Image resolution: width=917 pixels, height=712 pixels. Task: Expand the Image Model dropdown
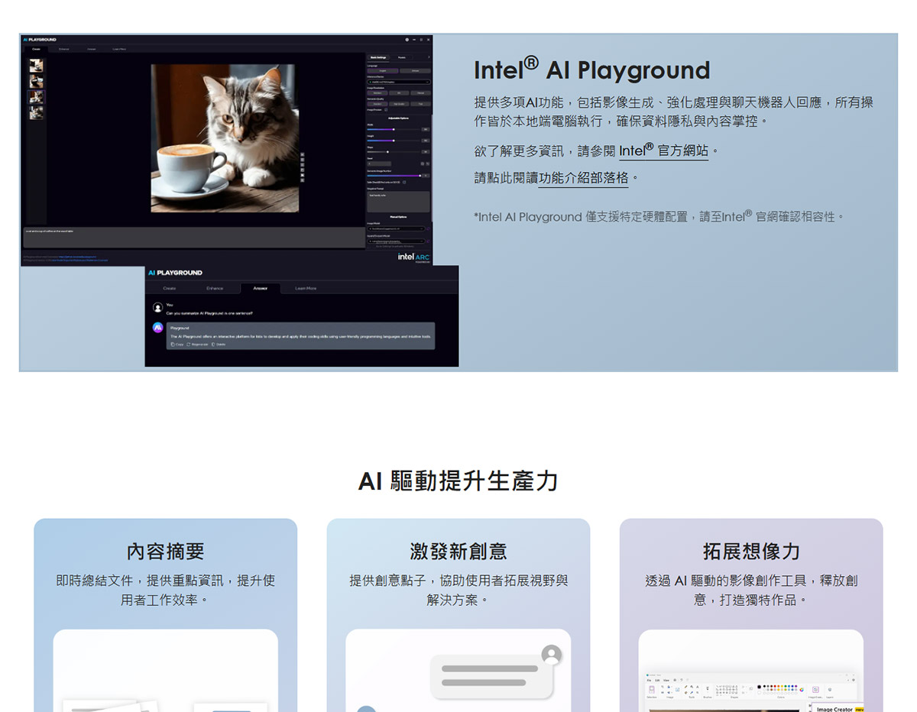point(395,228)
